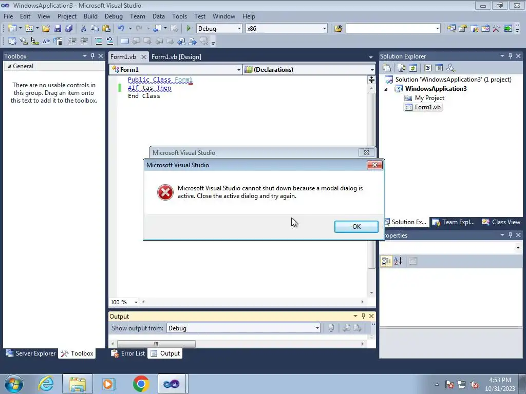Open the x86 platform dropdown
This screenshot has height=394, width=526.
pos(325,29)
